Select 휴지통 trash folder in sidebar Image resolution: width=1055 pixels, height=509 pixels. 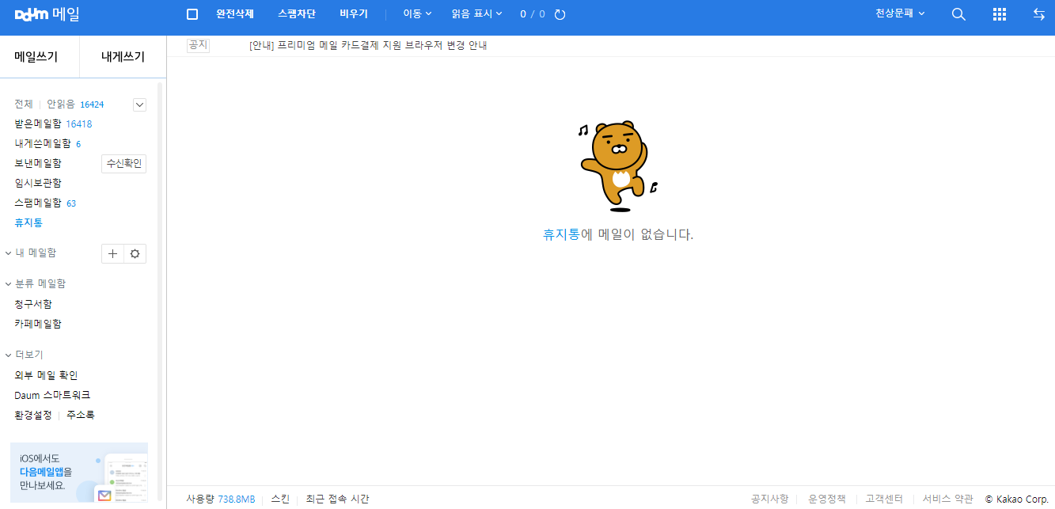tap(28, 222)
